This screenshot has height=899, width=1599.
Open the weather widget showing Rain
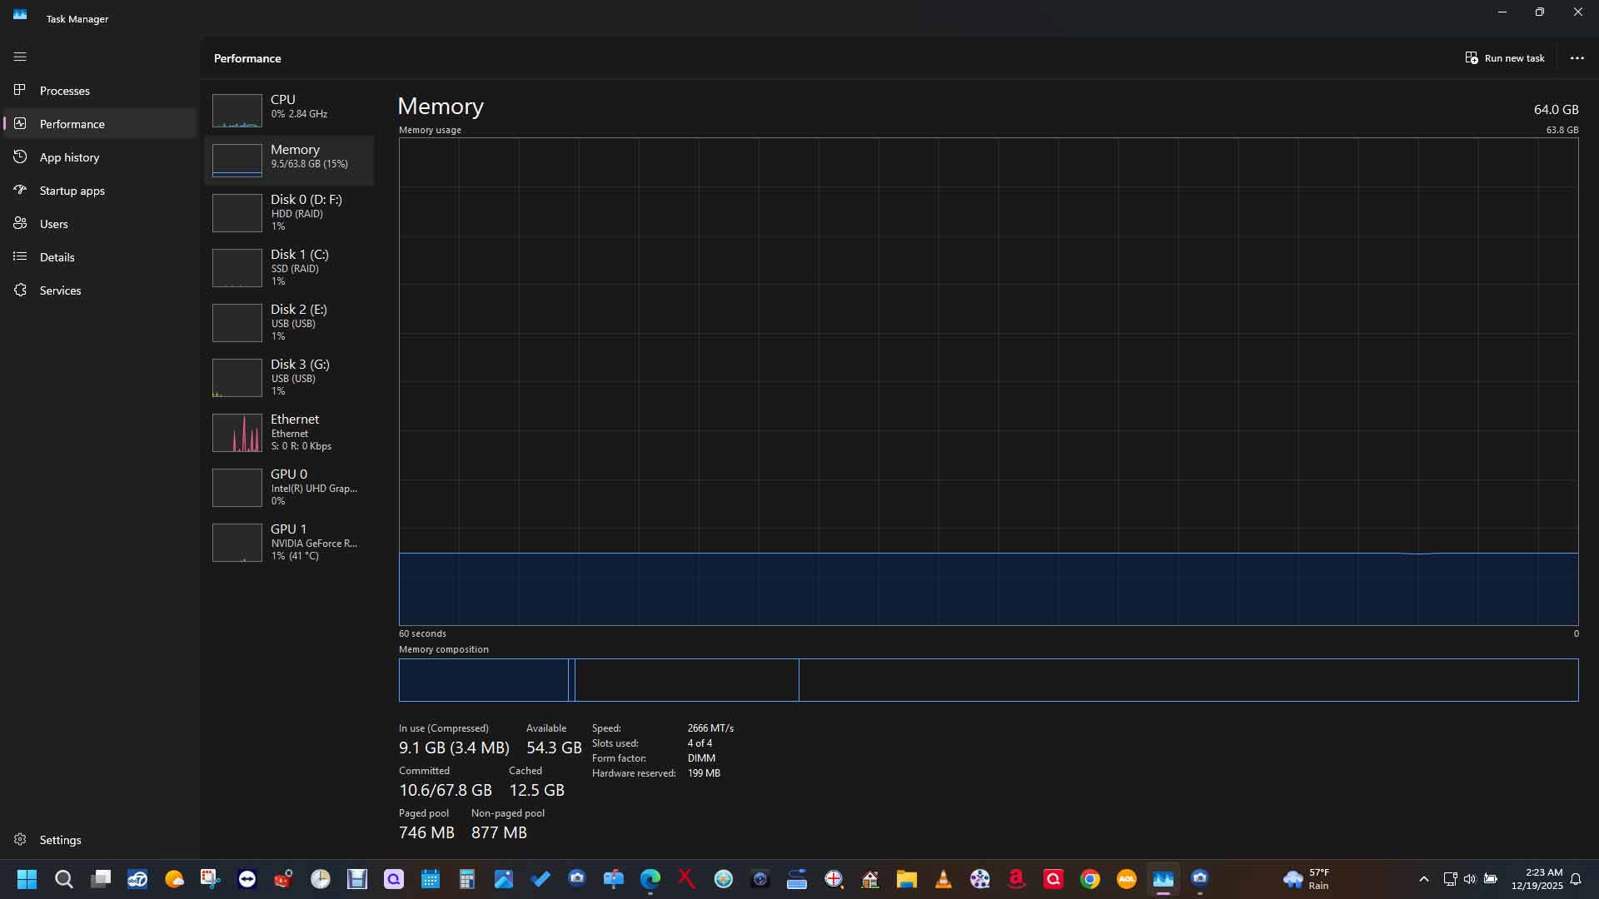pos(1306,879)
